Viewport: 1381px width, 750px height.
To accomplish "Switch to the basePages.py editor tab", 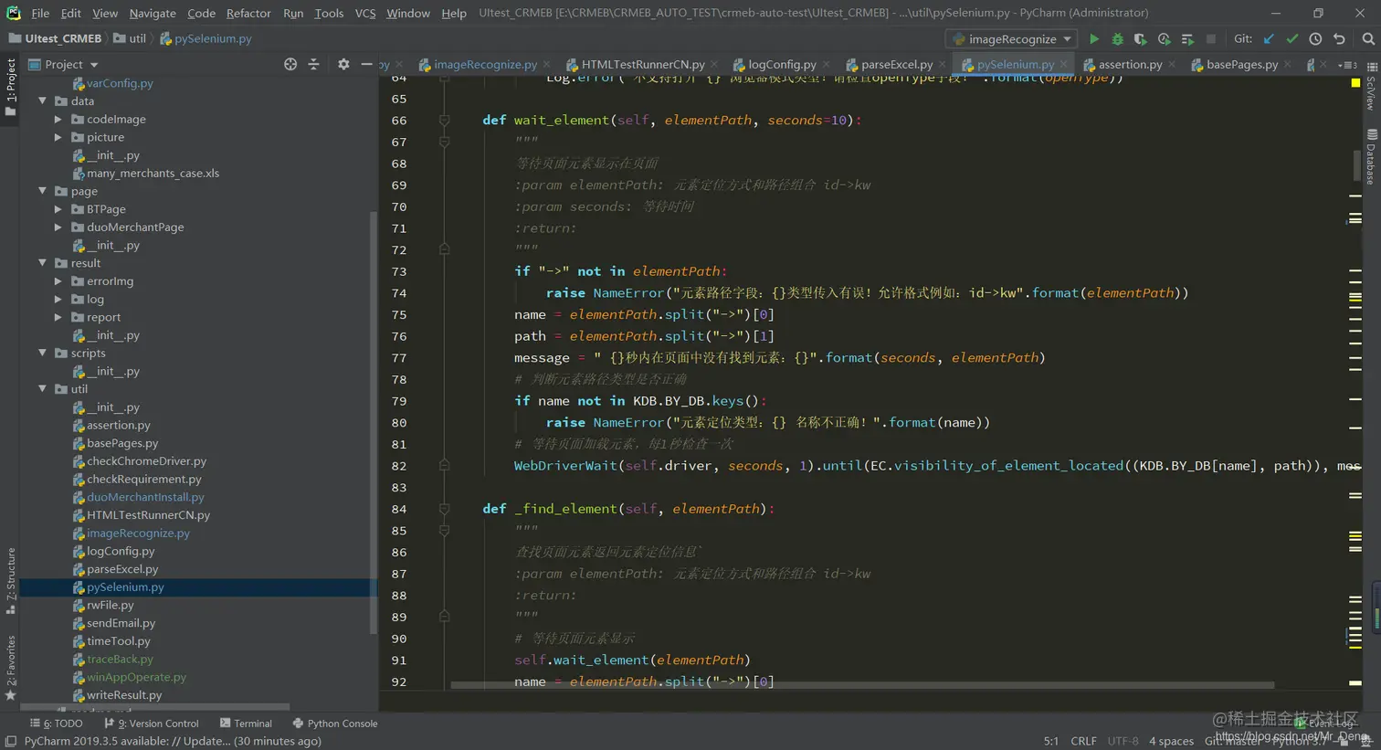I will (x=1241, y=64).
